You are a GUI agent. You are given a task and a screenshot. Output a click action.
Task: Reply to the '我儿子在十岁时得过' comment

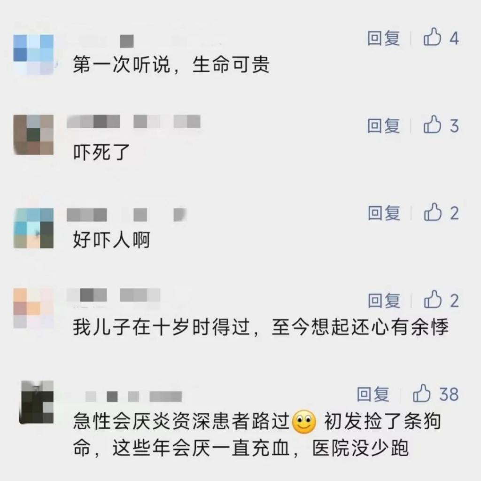point(384,301)
